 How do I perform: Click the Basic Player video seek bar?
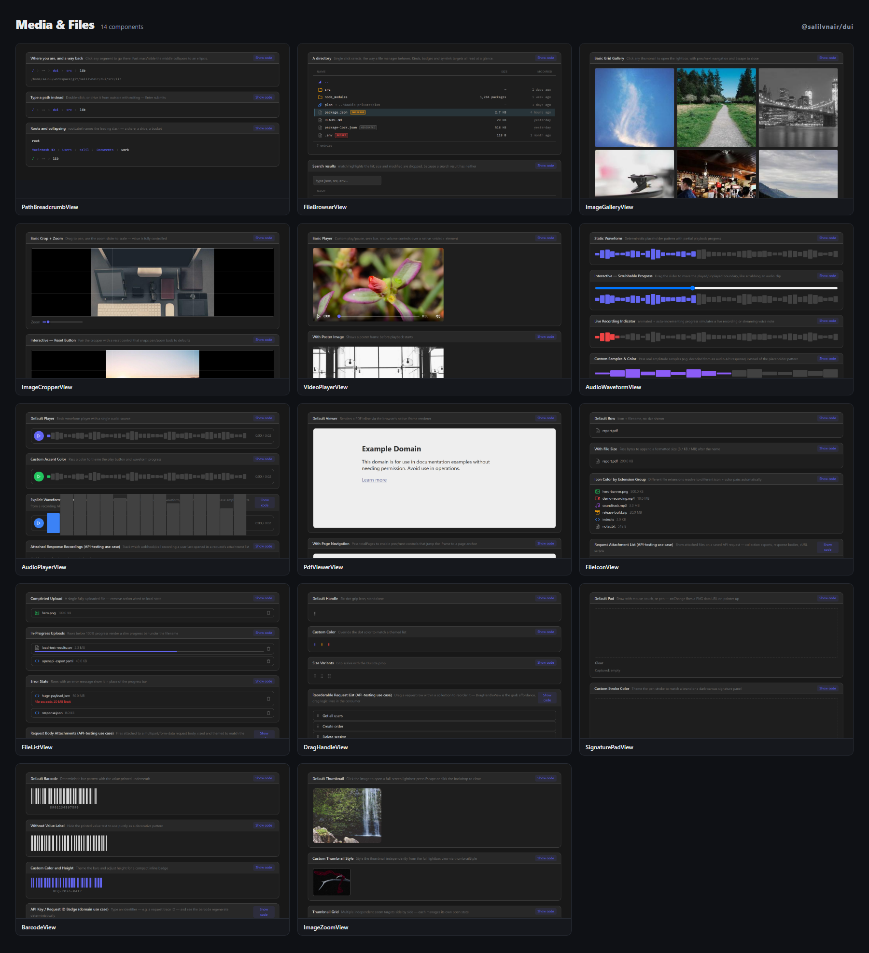click(x=378, y=316)
